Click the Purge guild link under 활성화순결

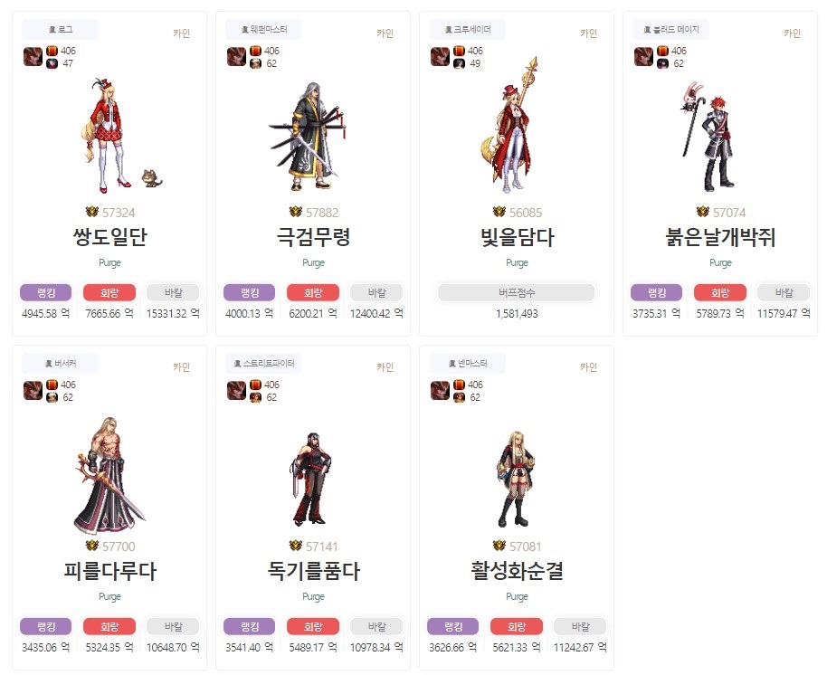(517, 596)
